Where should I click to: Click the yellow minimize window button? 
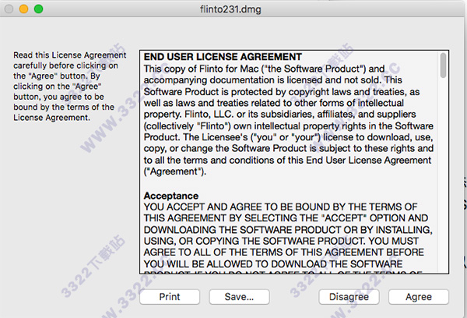[23, 9]
